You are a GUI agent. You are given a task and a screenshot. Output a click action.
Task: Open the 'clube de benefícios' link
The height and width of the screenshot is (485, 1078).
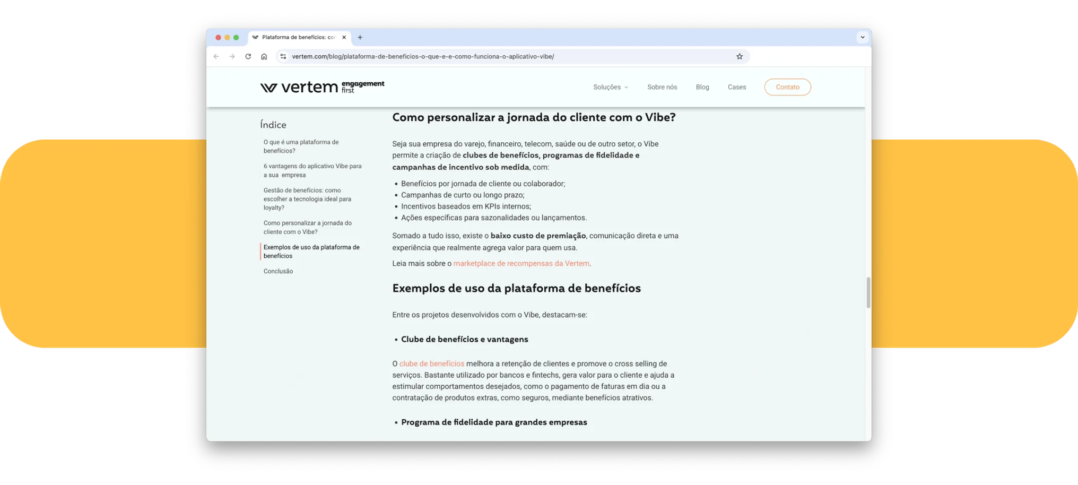point(431,363)
